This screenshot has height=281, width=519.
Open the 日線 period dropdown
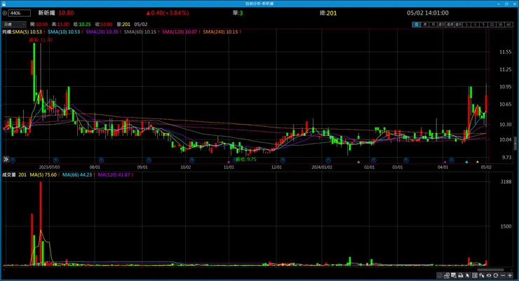tap(14, 24)
